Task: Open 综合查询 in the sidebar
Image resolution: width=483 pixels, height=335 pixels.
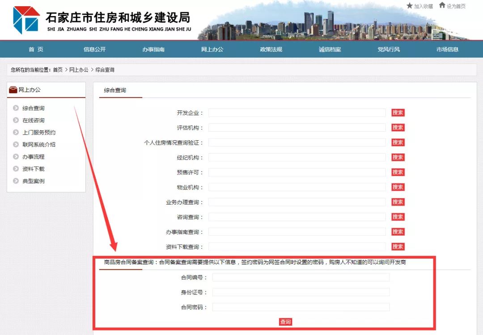Action: click(x=33, y=108)
